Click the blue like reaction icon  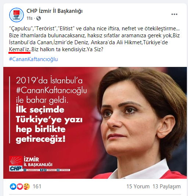13,186
